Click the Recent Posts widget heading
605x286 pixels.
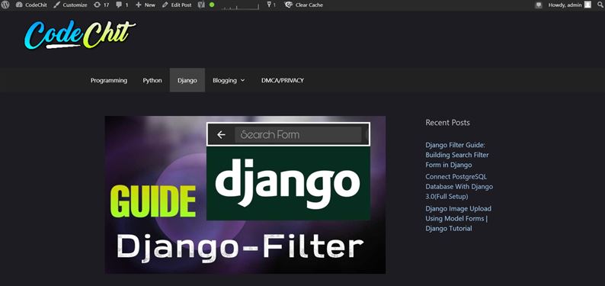tap(447, 122)
